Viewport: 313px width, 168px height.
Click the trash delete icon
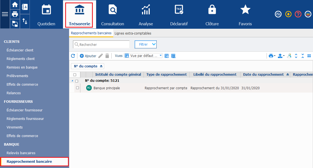[x=107, y=56]
